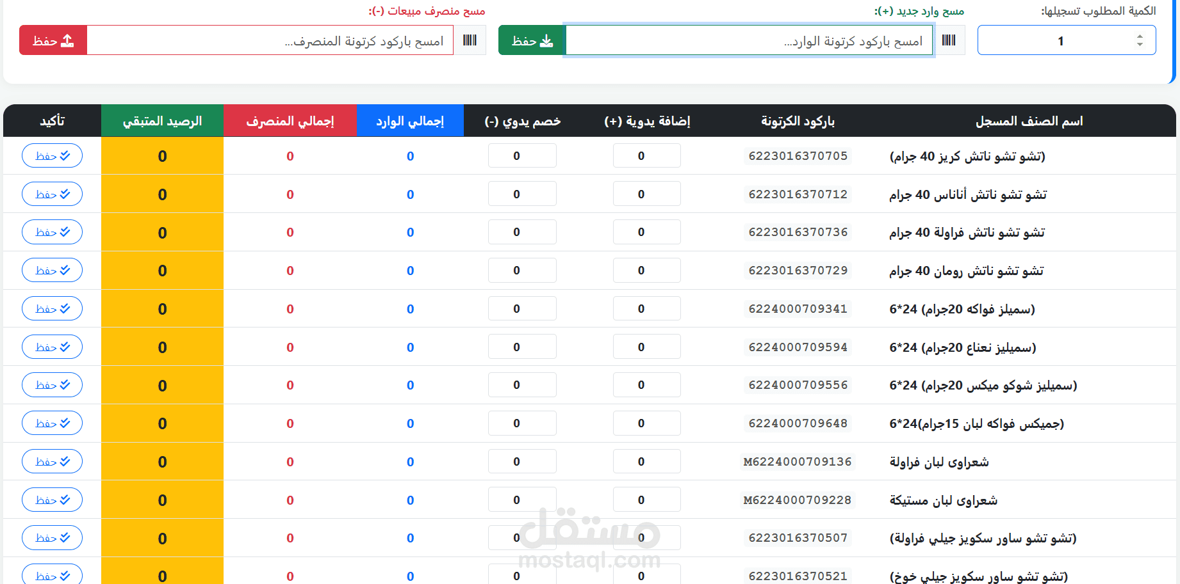Image resolution: width=1180 pixels, height=584 pixels.
Task: Click the باركود الكرتونة column header
Action: coord(798,121)
